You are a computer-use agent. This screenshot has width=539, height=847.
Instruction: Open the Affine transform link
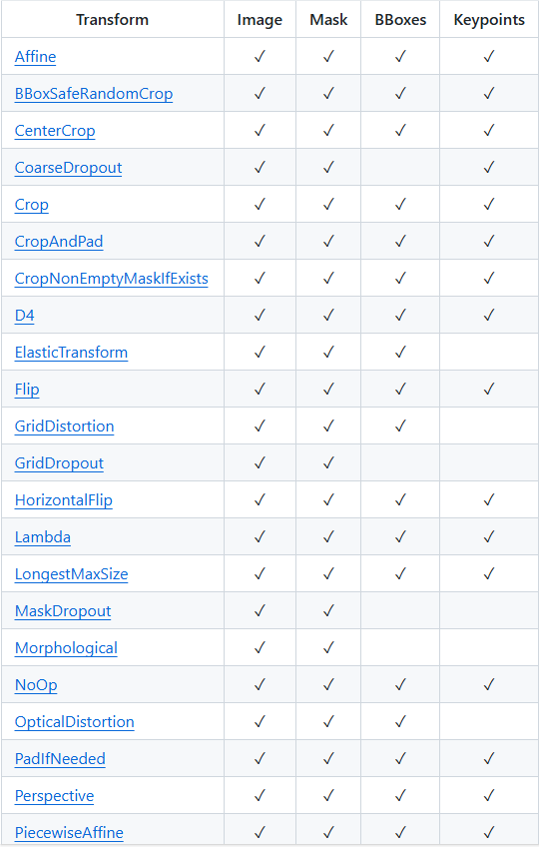[x=35, y=57]
